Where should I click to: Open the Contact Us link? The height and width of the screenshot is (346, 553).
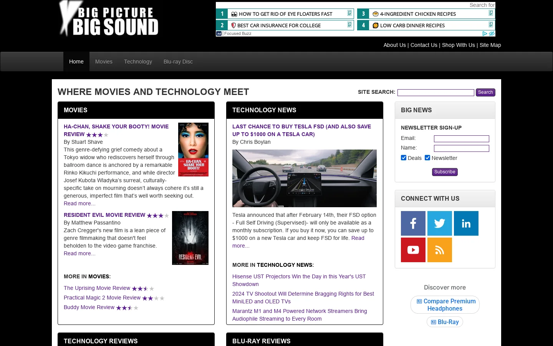(x=424, y=45)
